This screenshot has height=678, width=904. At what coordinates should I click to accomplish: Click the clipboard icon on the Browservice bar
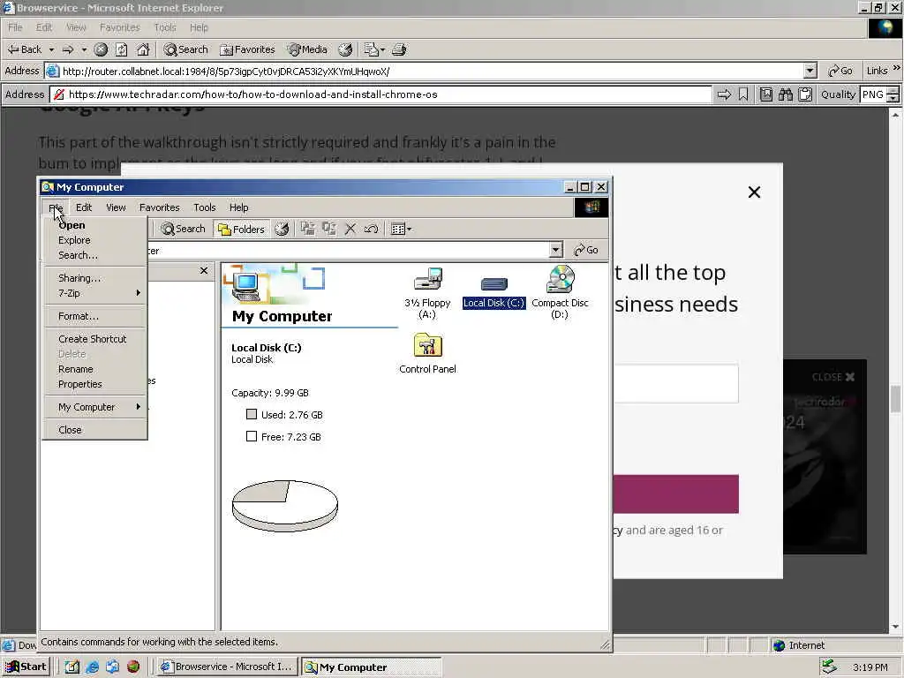point(805,94)
